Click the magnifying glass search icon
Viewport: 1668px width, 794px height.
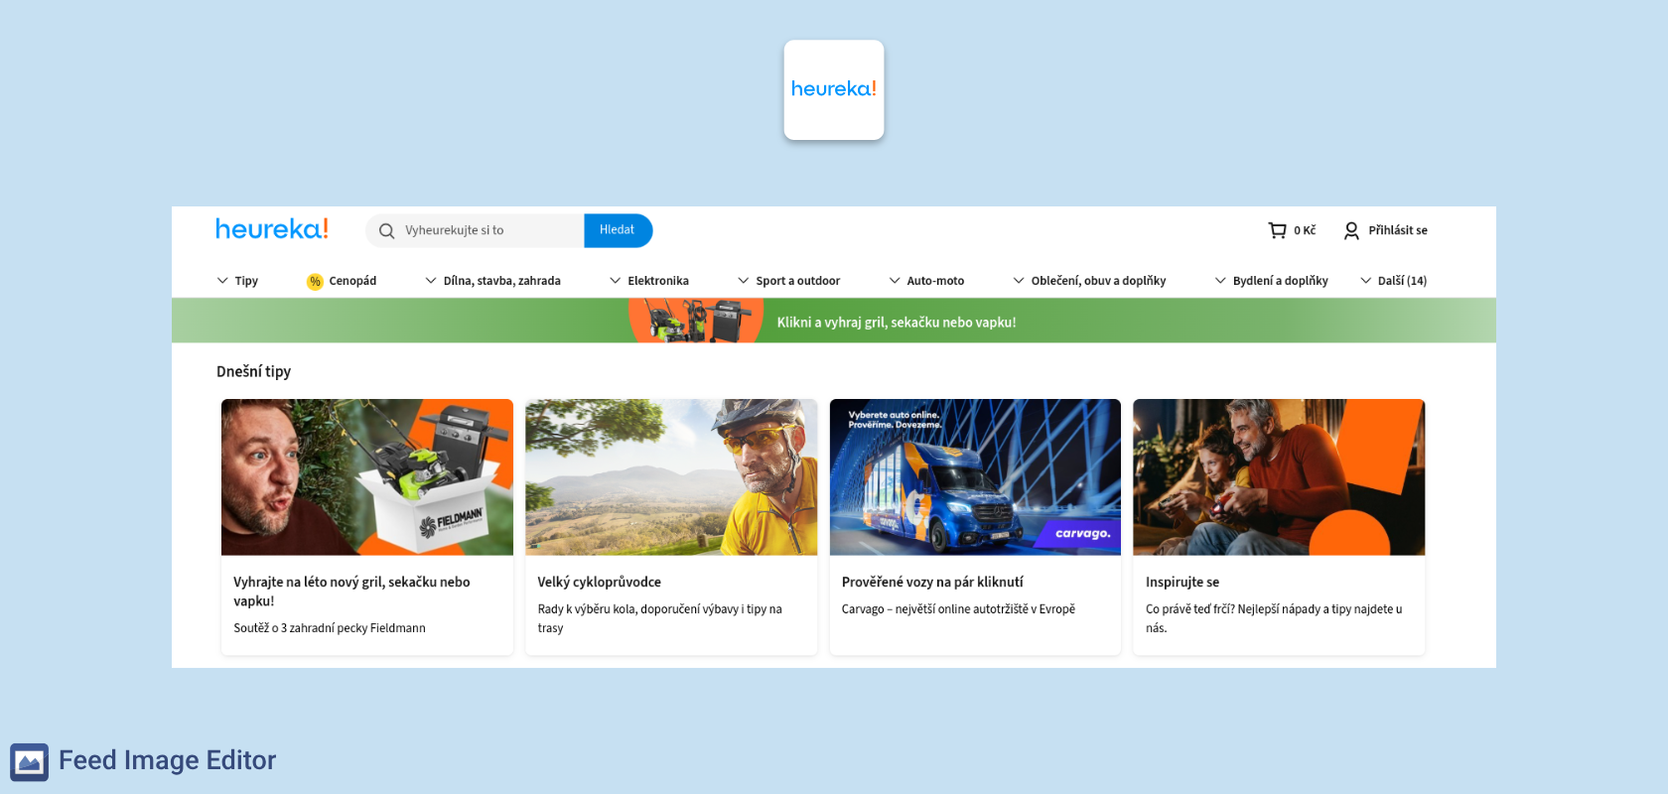click(x=387, y=231)
